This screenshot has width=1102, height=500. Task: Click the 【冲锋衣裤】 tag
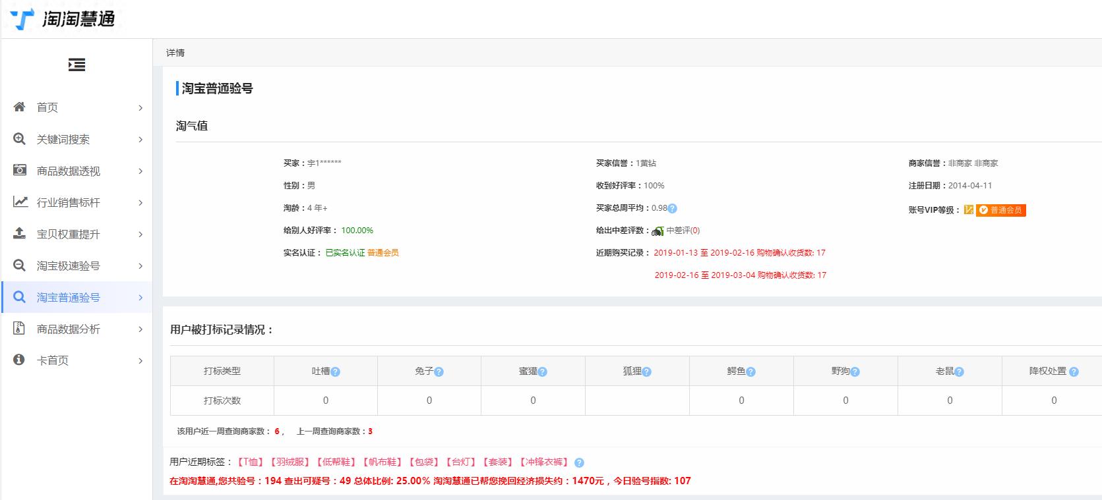coord(543,462)
